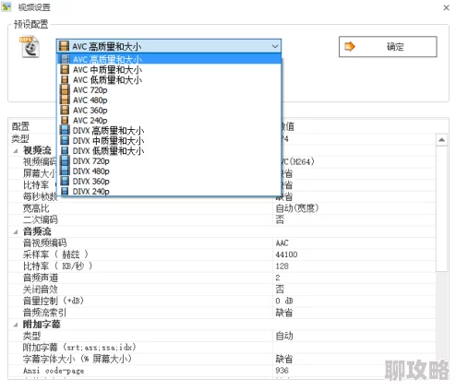Select the 音频流索引 row
The image size is (456, 390).
coord(222,313)
